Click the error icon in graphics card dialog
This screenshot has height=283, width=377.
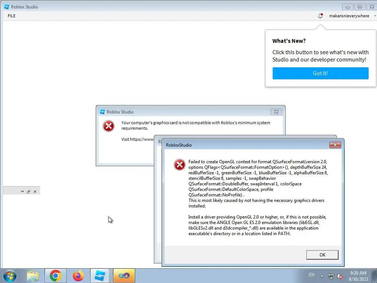(109, 126)
